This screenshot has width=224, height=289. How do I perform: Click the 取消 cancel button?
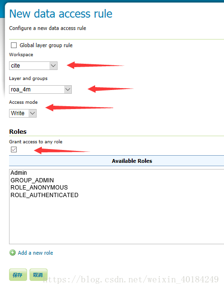39,275
